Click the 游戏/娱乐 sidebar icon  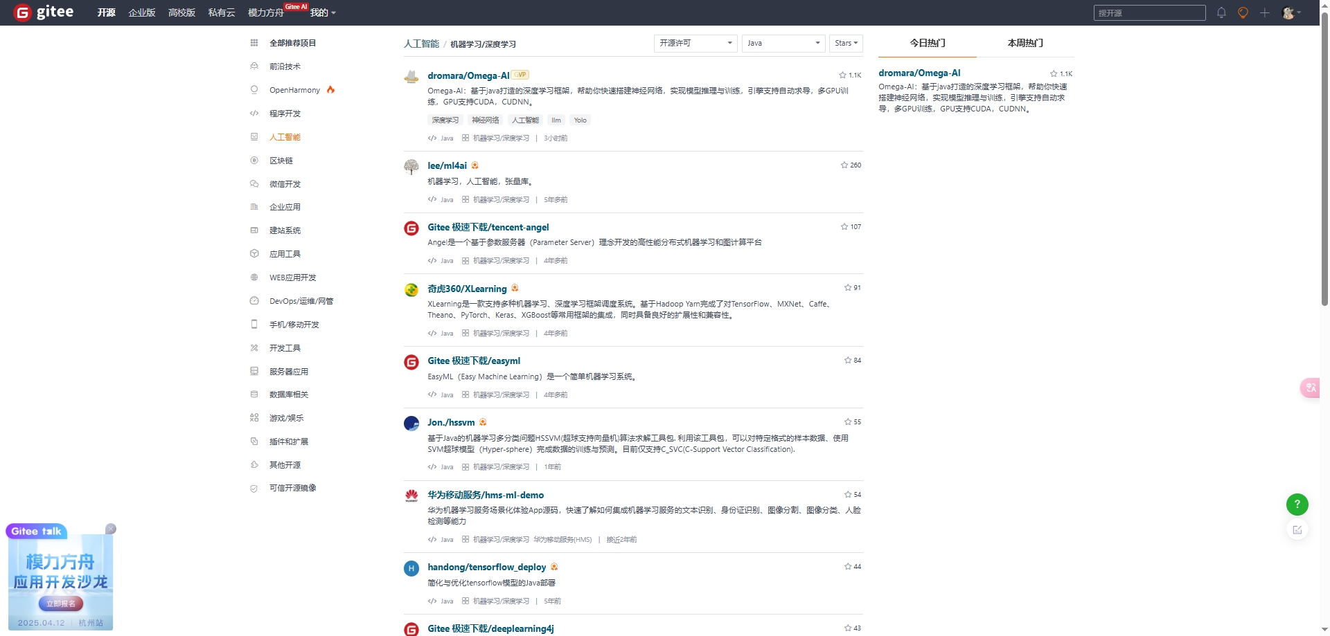pos(254,418)
